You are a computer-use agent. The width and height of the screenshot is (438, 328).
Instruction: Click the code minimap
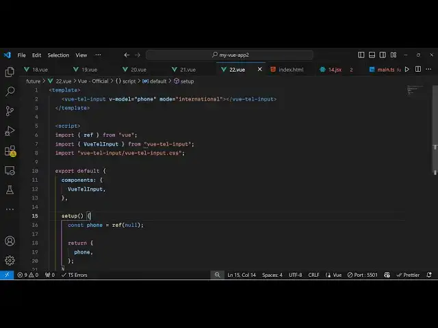tap(415, 90)
